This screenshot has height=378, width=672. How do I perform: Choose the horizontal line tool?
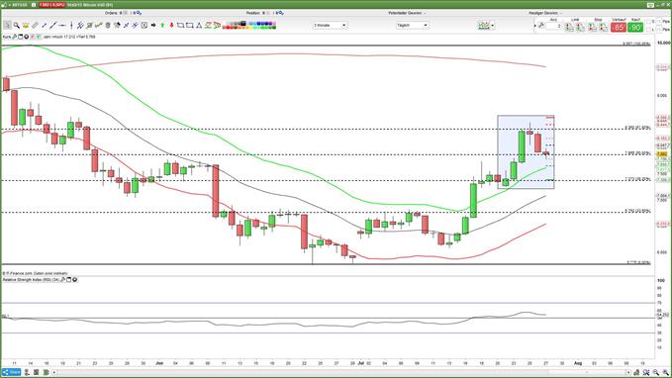62,26
